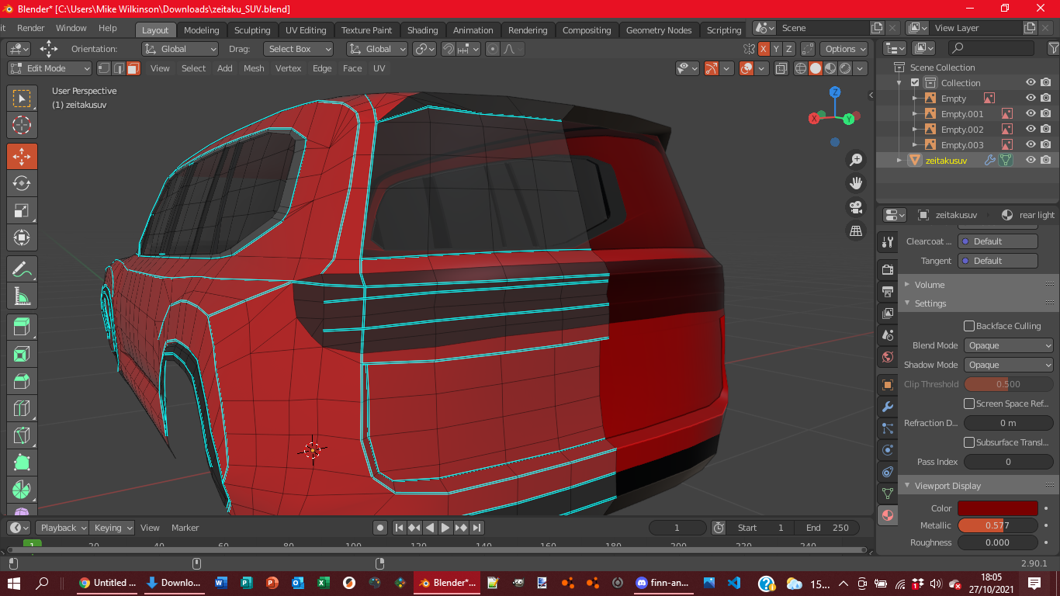The width and height of the screenshot is (1060, 596).
Task: Open the Mesh menu
Action: tap(254, 68)
